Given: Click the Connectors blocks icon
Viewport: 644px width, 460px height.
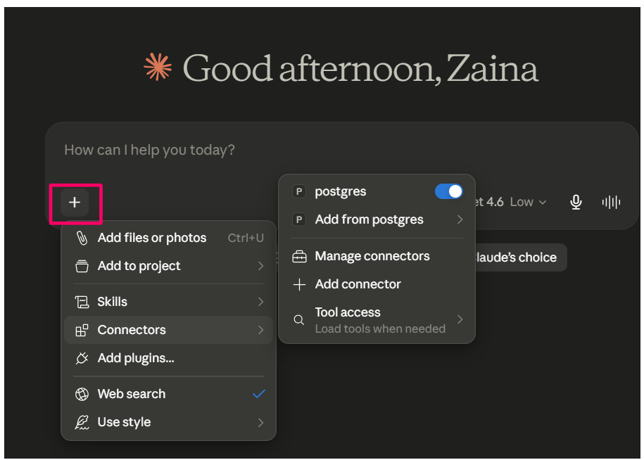Looking at the screenshot, I should (x=82, y=331).
